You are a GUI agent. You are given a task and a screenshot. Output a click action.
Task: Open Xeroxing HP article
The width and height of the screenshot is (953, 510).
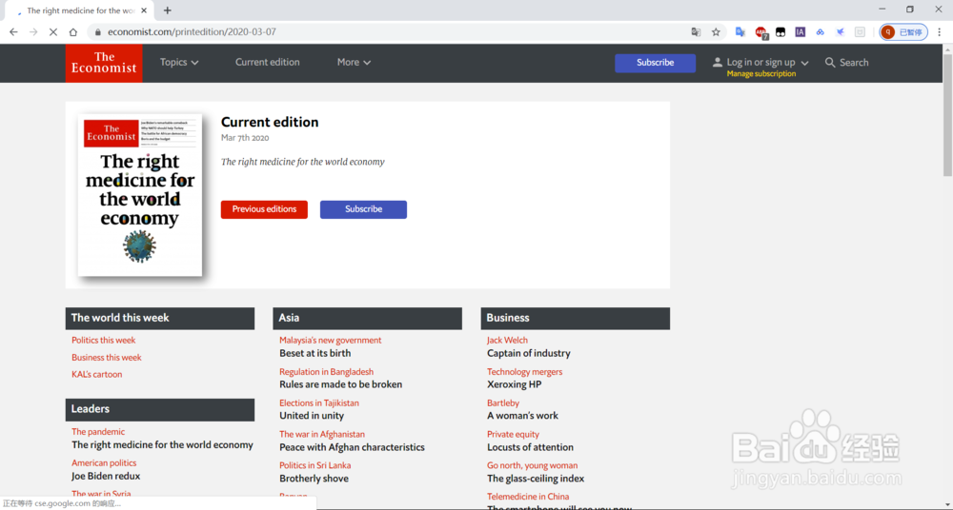514,384
